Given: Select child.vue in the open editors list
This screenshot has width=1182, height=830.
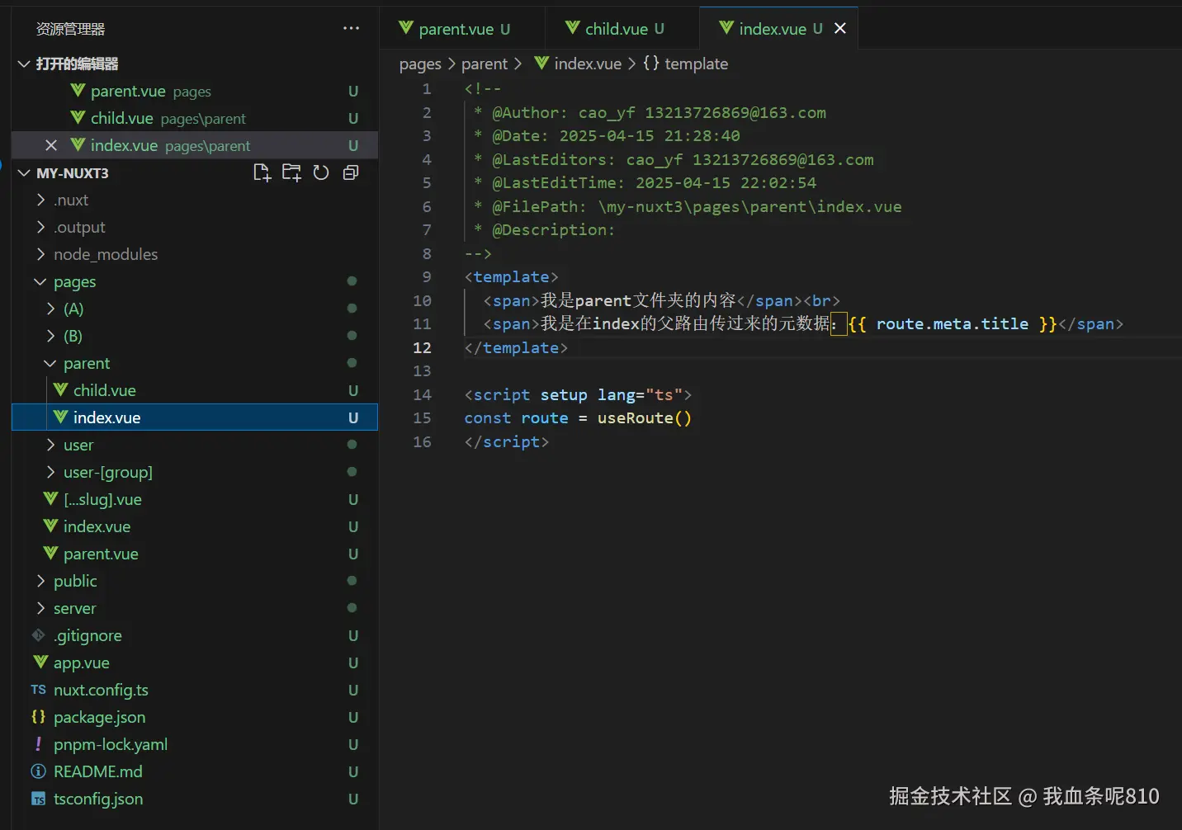Looking at the screenshot, I should [x=195, y=118].
